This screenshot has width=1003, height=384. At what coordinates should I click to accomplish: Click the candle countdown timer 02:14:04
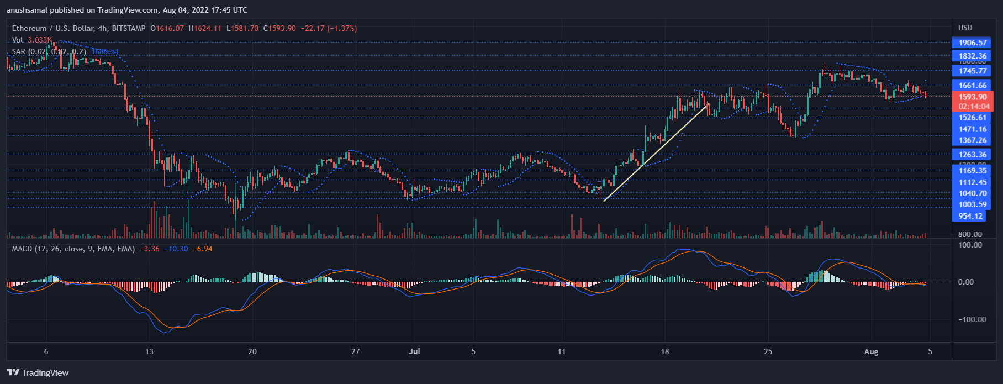pos(974,107)
